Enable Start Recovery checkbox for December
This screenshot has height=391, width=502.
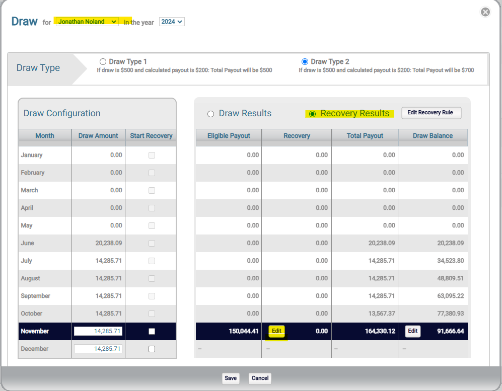pyautogui.click(x=152, y=349)
